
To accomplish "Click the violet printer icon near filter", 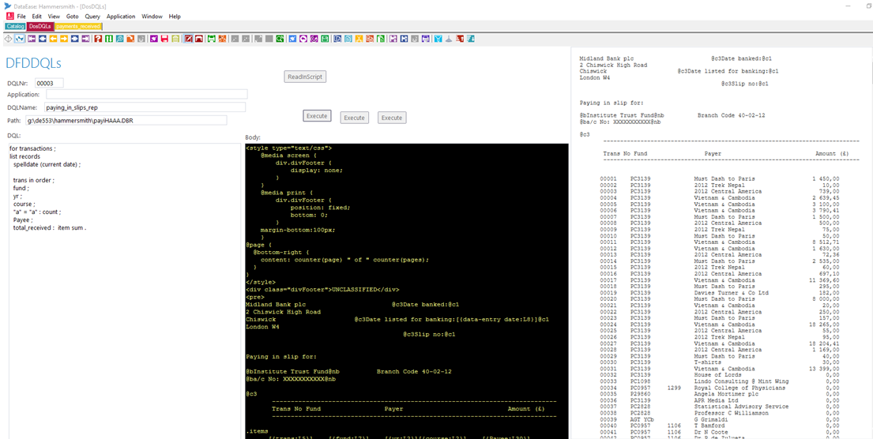I will (x=425, y=39).
